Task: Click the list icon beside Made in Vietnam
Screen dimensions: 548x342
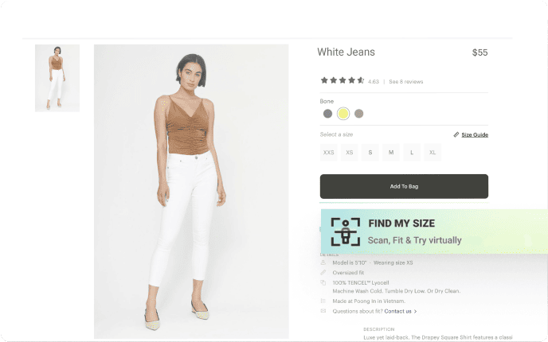Action: (x=323, y=301)
